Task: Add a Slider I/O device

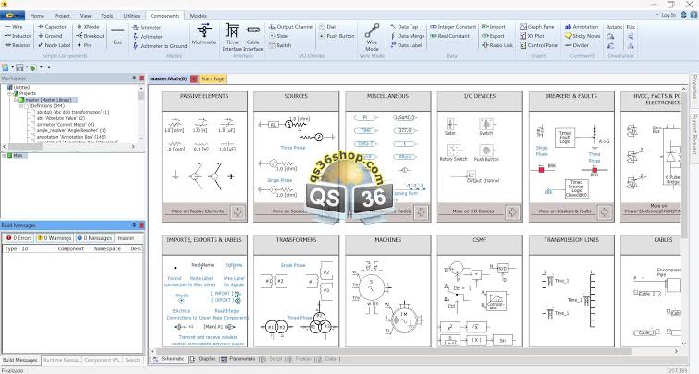Action: pos(279,36)
